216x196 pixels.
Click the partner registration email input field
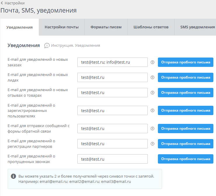(112, 144)
